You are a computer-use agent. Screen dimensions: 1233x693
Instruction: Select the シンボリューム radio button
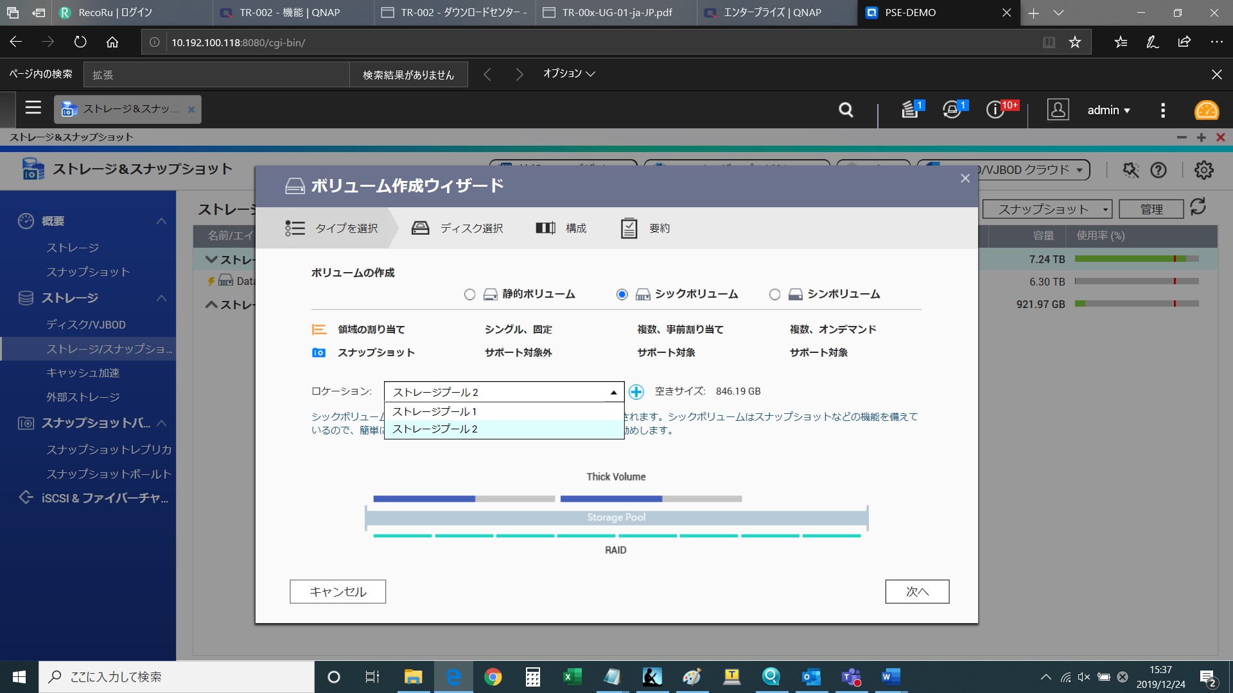click(x=774, y=295)
